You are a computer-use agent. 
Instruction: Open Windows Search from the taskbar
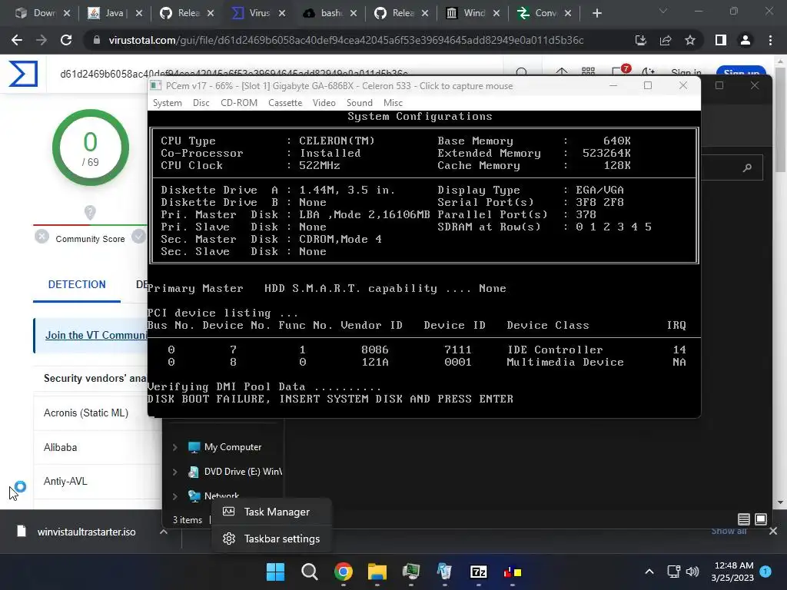click(x=309, y=572)
